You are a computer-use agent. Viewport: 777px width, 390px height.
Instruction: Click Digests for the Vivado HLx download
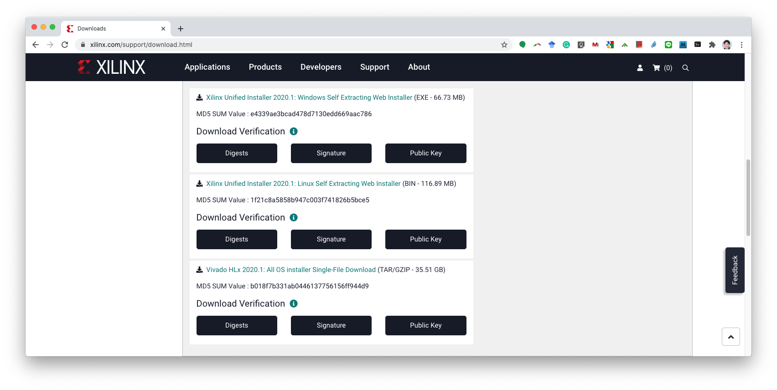pos(237,325)
